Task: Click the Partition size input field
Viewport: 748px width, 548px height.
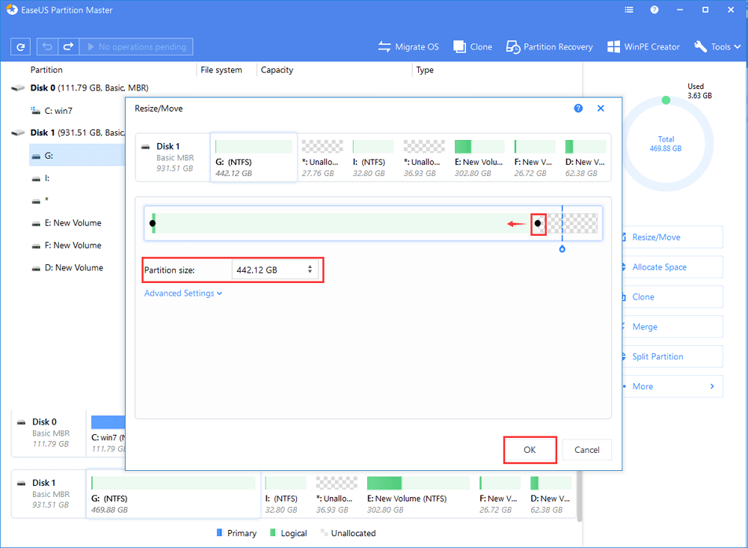Action: pyautogui.click(x=275, y=270)
